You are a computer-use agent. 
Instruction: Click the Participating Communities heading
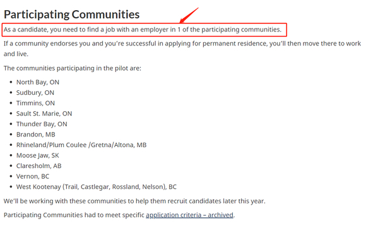coord(72,15)
